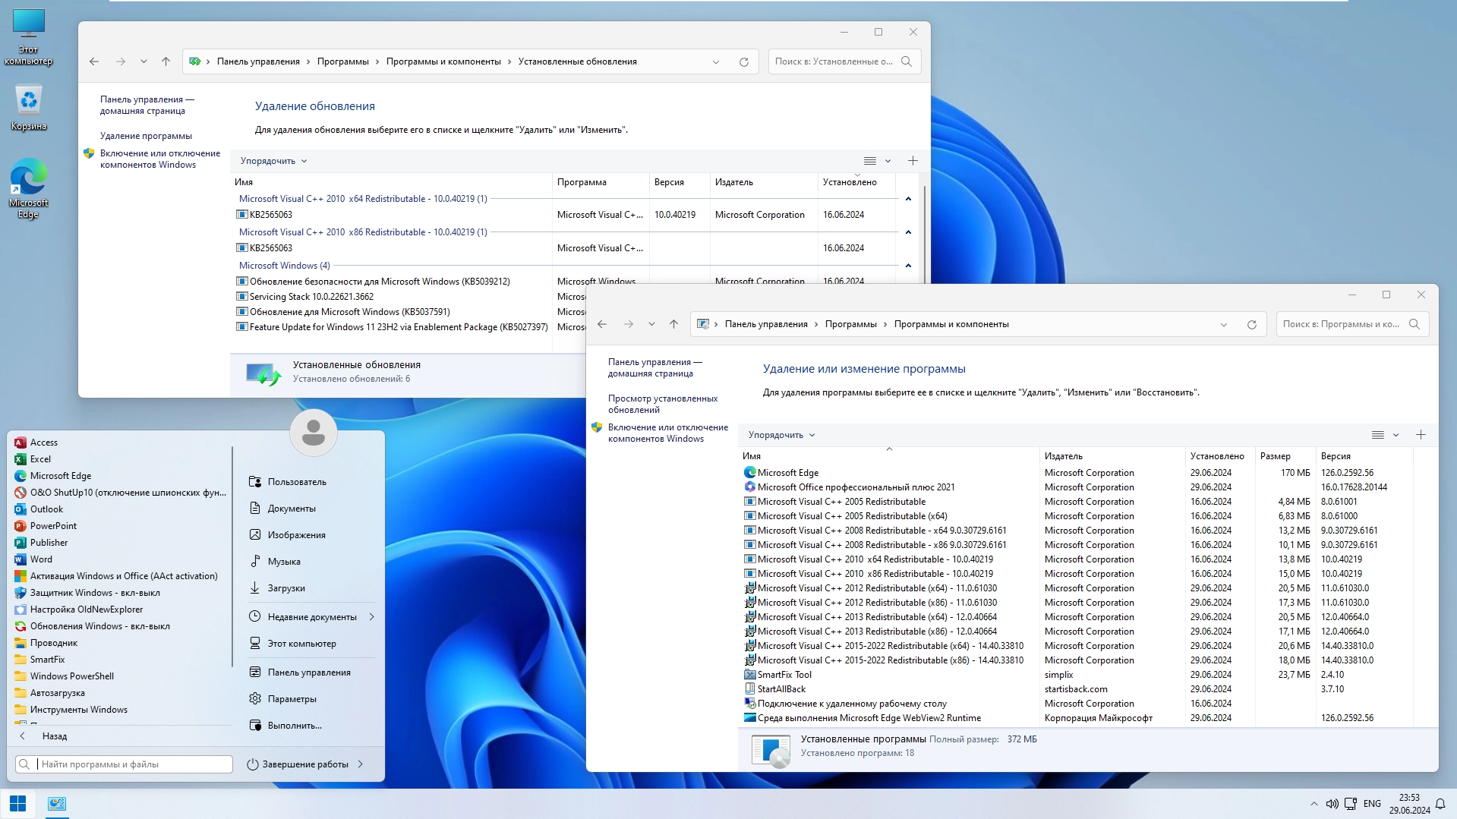
Task: Click the Uninstall a program link
Action: [146, 136]
